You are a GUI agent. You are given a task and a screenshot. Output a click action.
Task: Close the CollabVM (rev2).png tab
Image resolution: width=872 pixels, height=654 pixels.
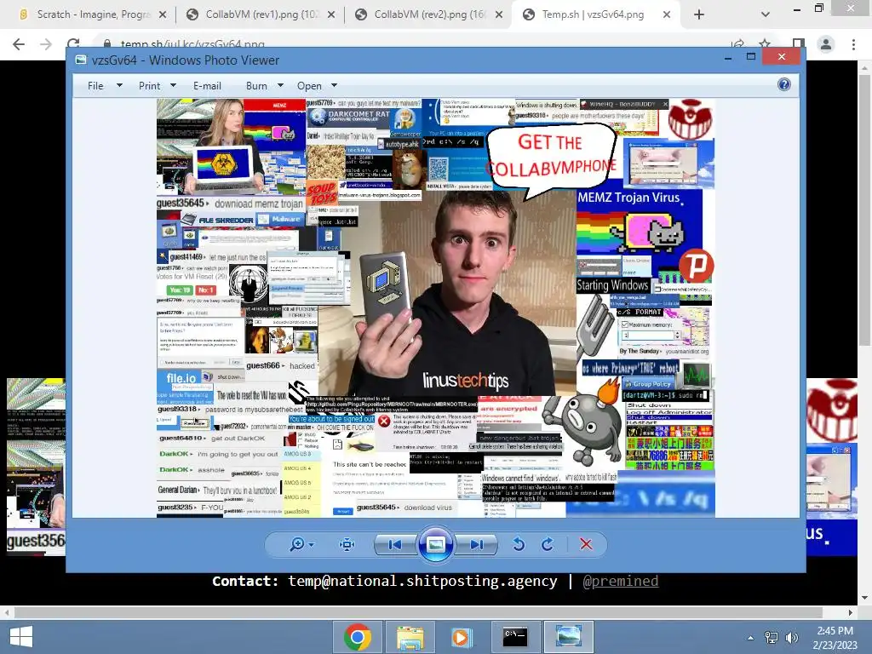(499, 15)
